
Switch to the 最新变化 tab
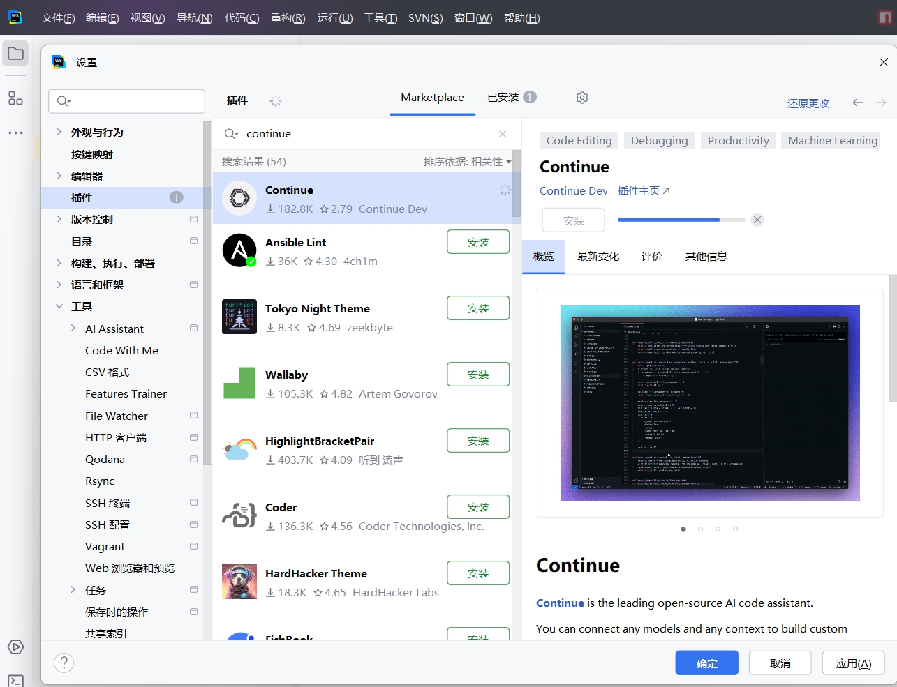coord(598,257)
